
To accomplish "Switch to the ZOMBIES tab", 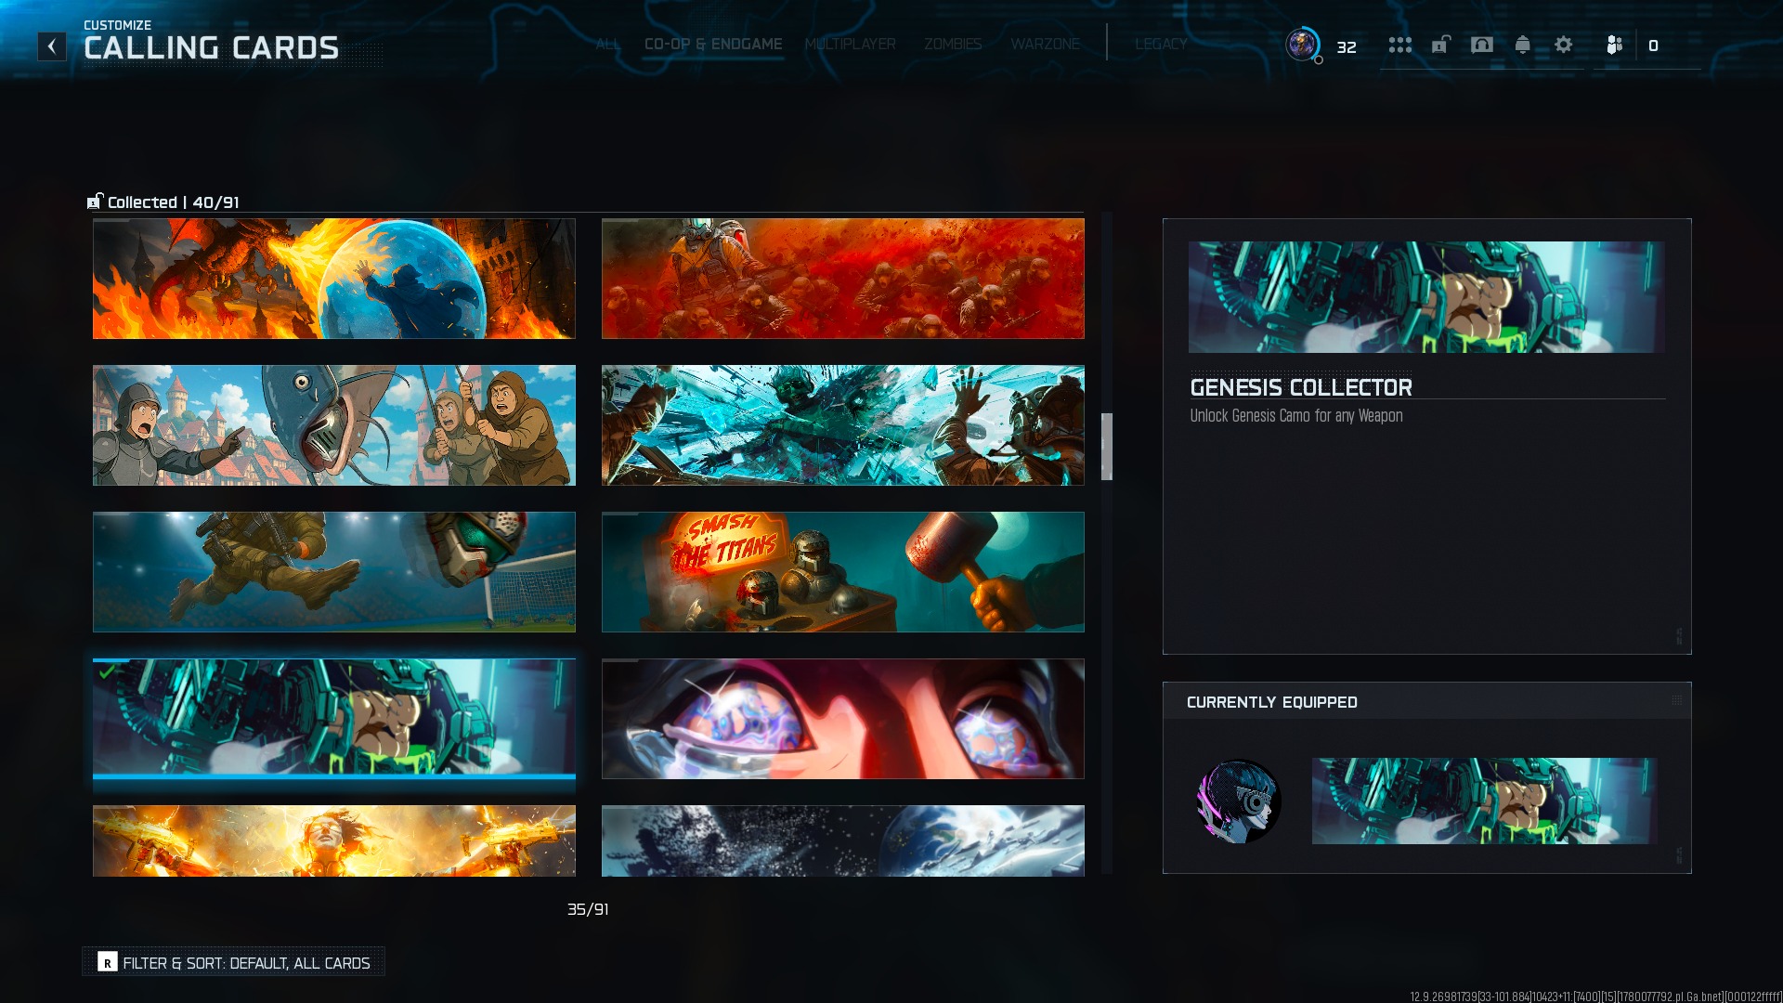I will (953, 44).
